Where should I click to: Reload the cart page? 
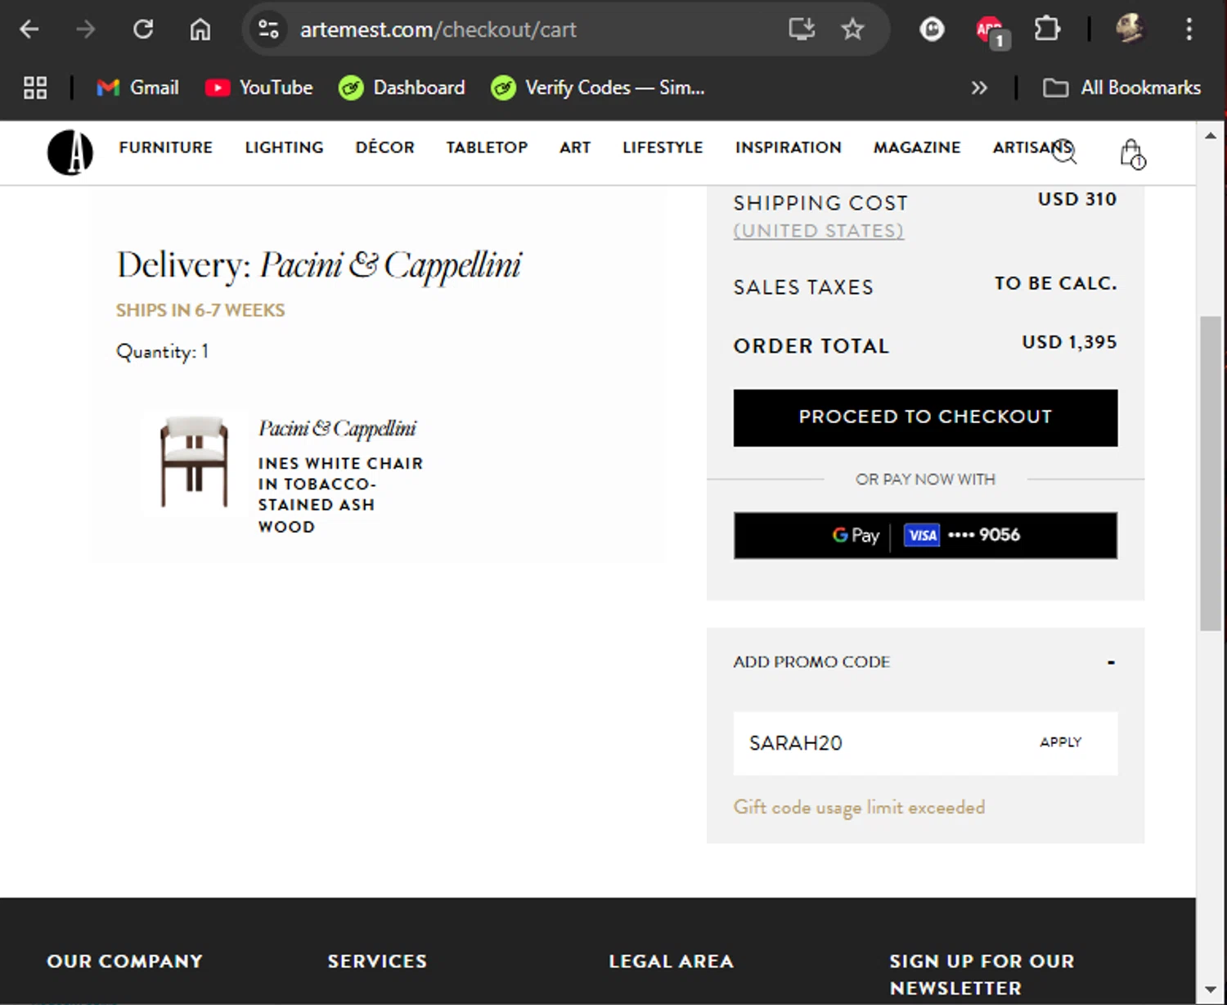[x=143, y=29]
